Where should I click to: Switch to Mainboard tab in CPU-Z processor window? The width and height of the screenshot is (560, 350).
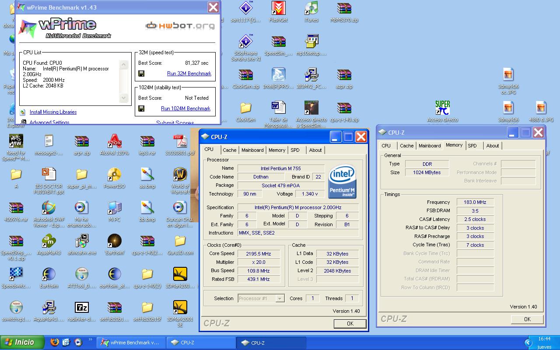click(x=252, y=150)
